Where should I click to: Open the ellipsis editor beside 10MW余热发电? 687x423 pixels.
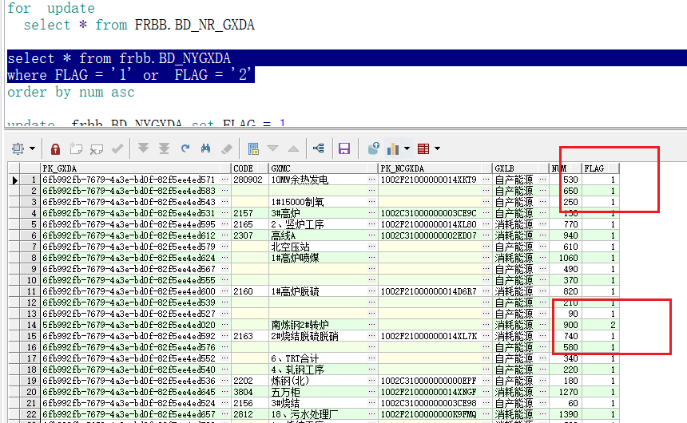(371, 180)
